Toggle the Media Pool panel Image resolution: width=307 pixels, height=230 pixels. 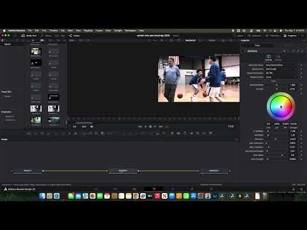point(29,36)
